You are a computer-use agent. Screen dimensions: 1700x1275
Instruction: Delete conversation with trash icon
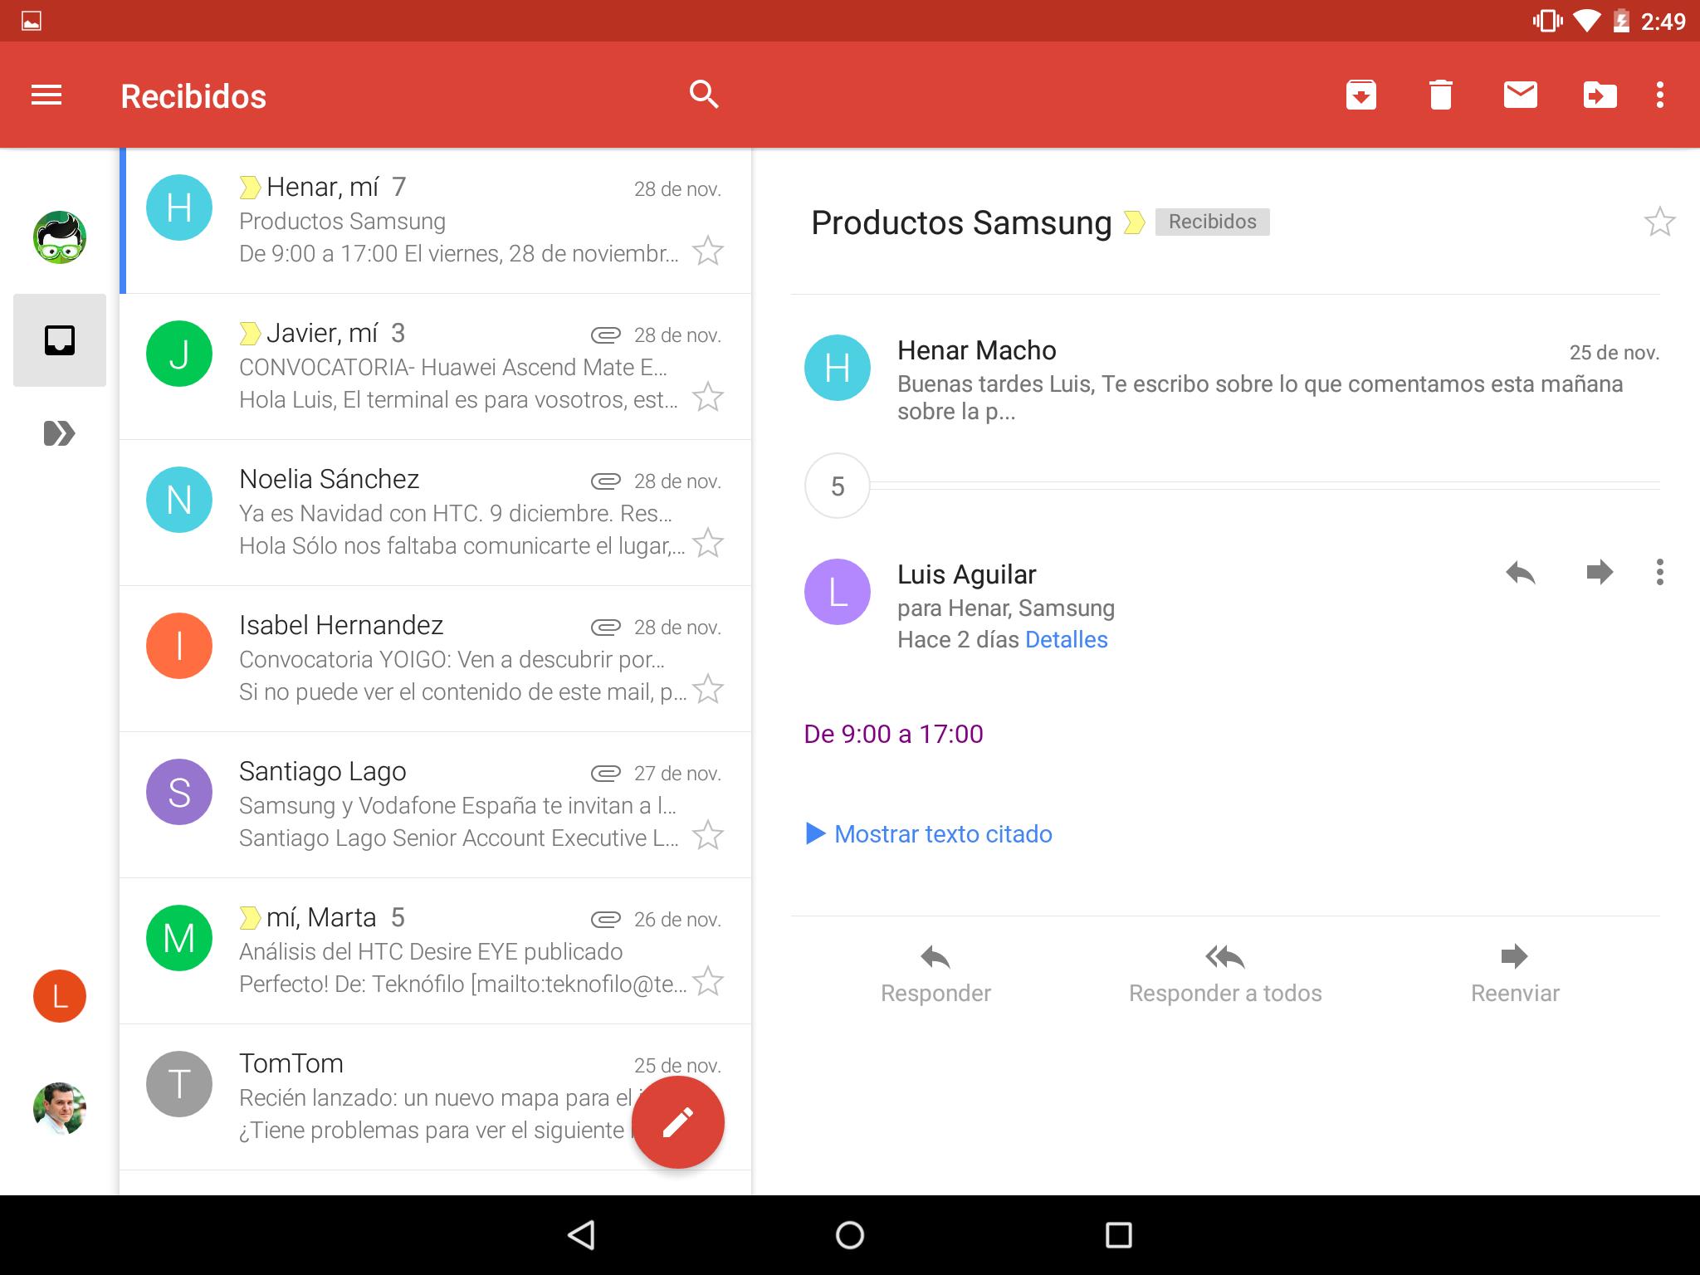[x=1440, y=95]
